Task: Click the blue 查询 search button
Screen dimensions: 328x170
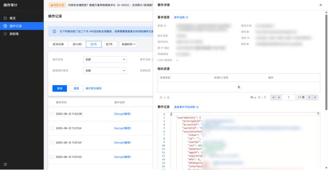Action: 60,89
